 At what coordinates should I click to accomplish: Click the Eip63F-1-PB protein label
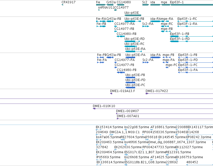point(188,55)
